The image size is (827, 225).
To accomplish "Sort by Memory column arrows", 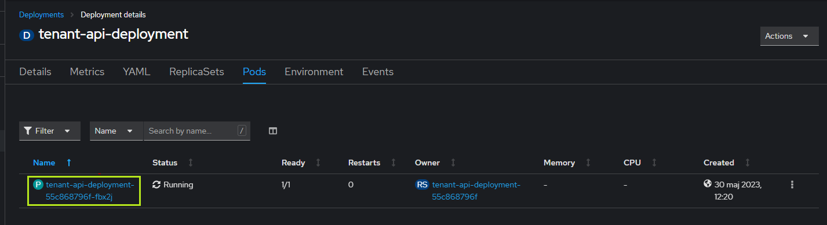I will pos(588,163).
